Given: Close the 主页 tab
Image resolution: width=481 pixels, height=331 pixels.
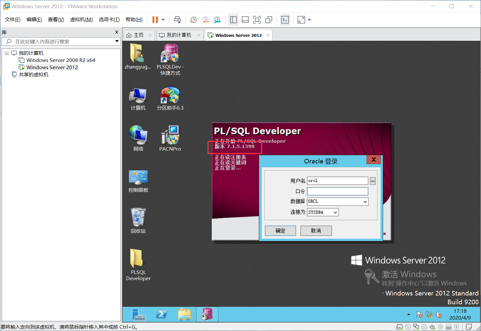Looking at the screenshot, I should 150,35.
